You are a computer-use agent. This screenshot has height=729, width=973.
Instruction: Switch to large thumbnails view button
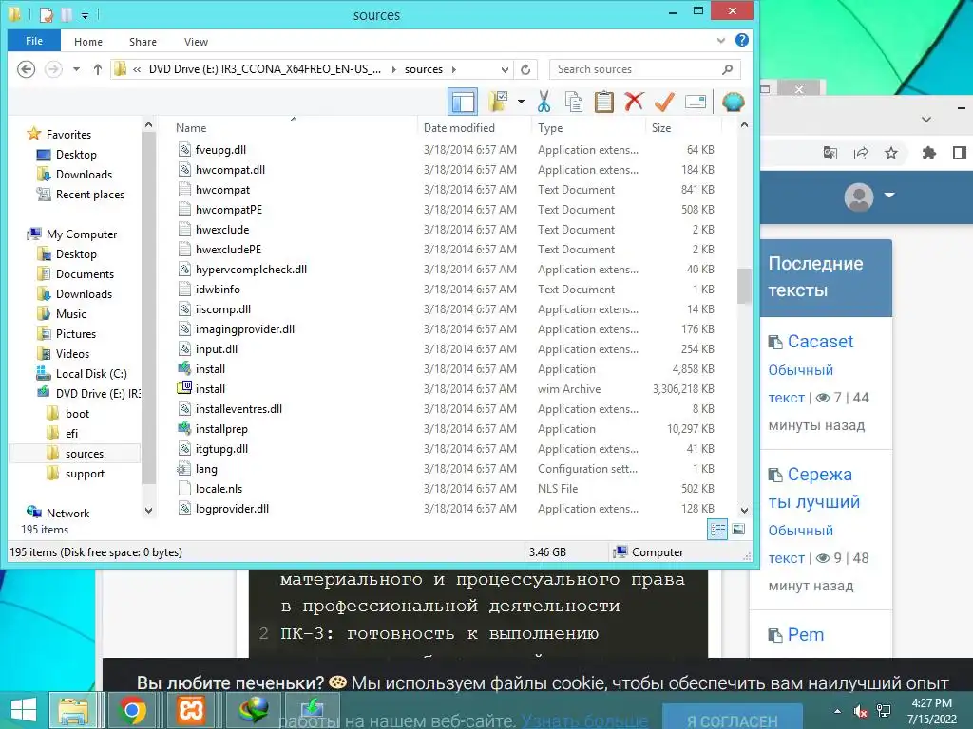(738, 529)
